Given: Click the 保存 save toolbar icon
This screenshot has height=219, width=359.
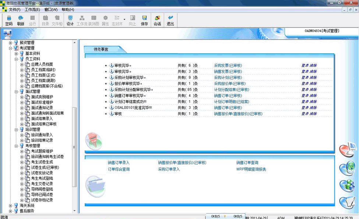Looking at the screenshot, I should (144, 20).
